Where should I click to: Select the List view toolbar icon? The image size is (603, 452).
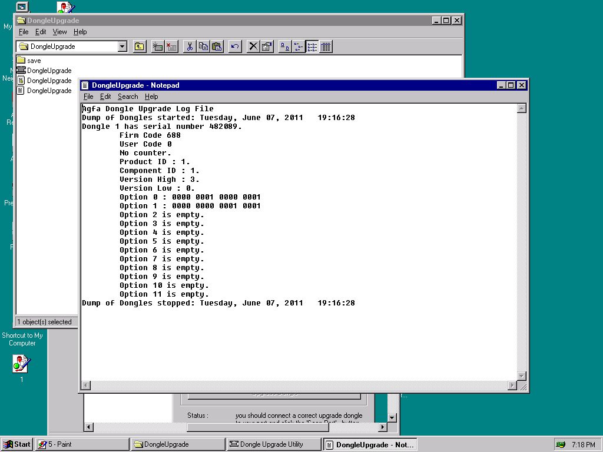(x=312, y=46)
